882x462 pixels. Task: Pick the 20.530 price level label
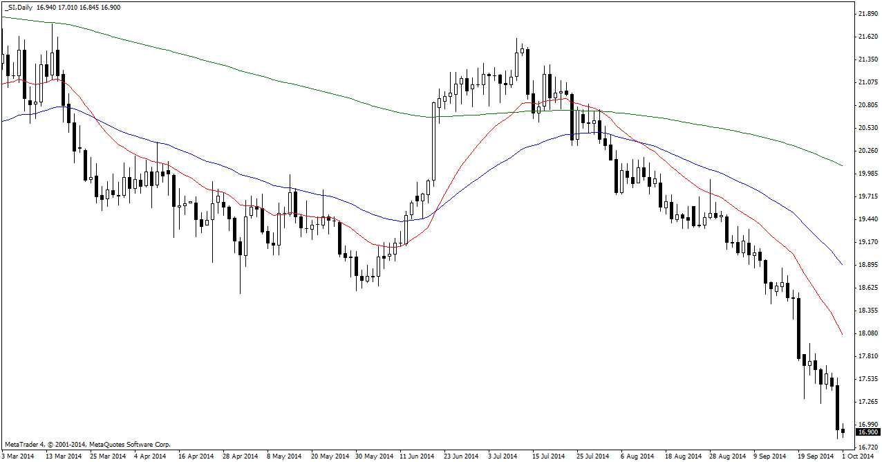(x=867, y=128)
